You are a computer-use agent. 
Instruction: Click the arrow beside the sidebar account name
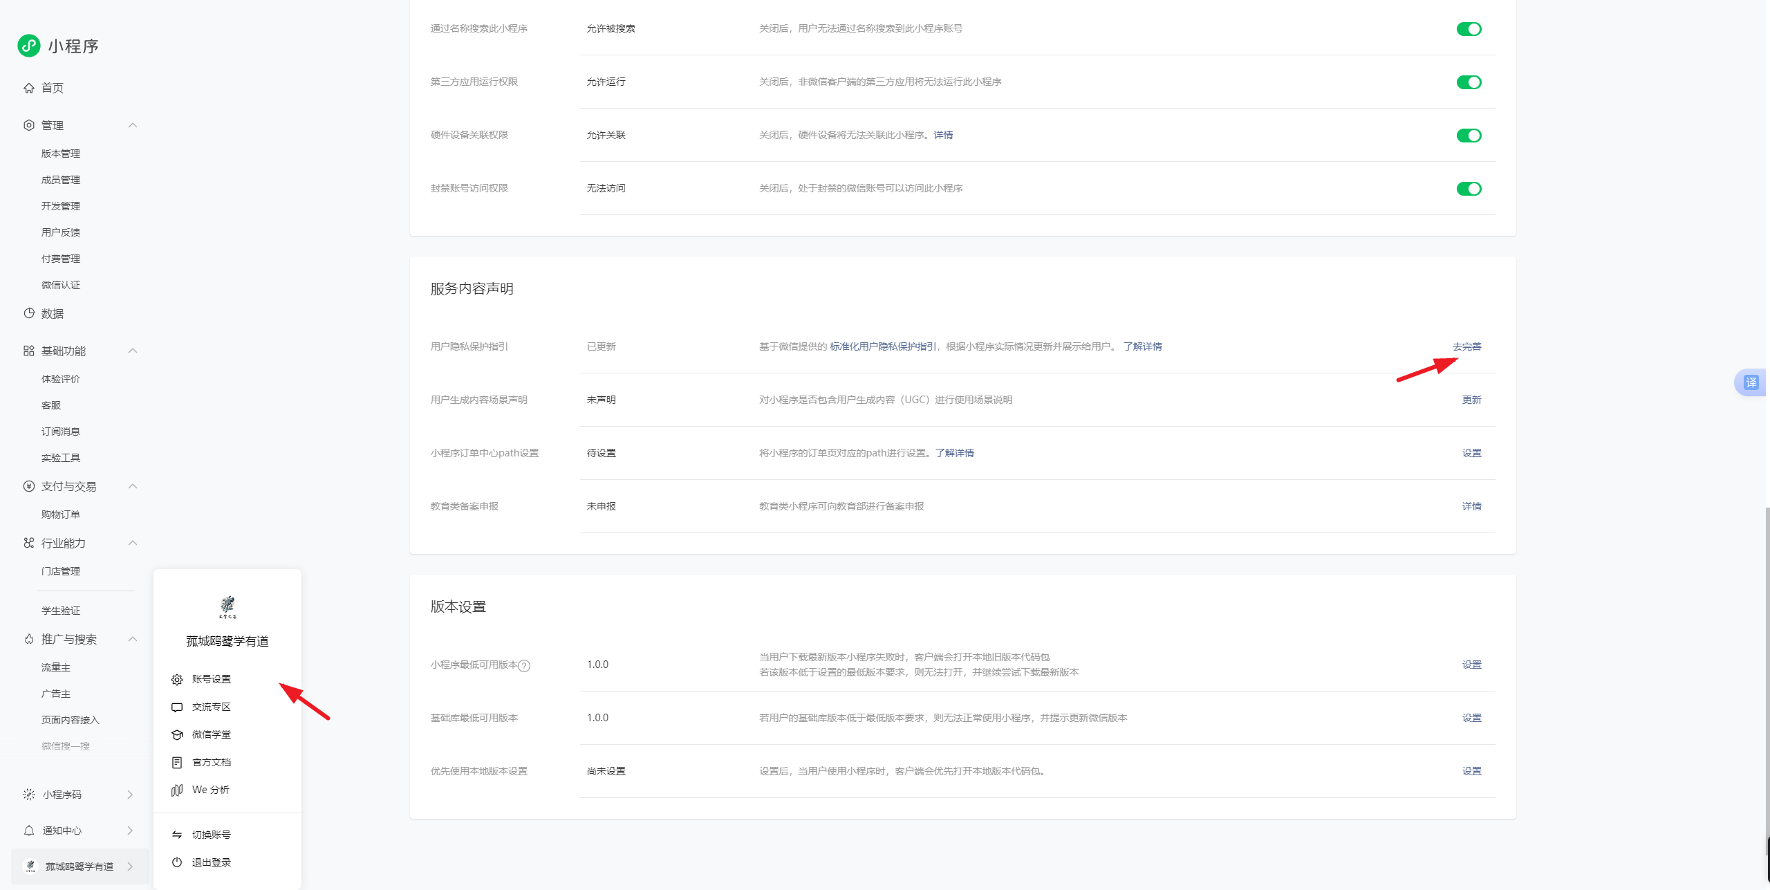click(130, 866)
